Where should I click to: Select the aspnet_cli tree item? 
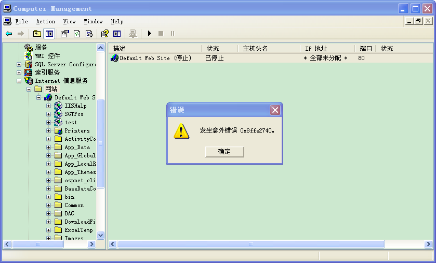pos(80,180)
